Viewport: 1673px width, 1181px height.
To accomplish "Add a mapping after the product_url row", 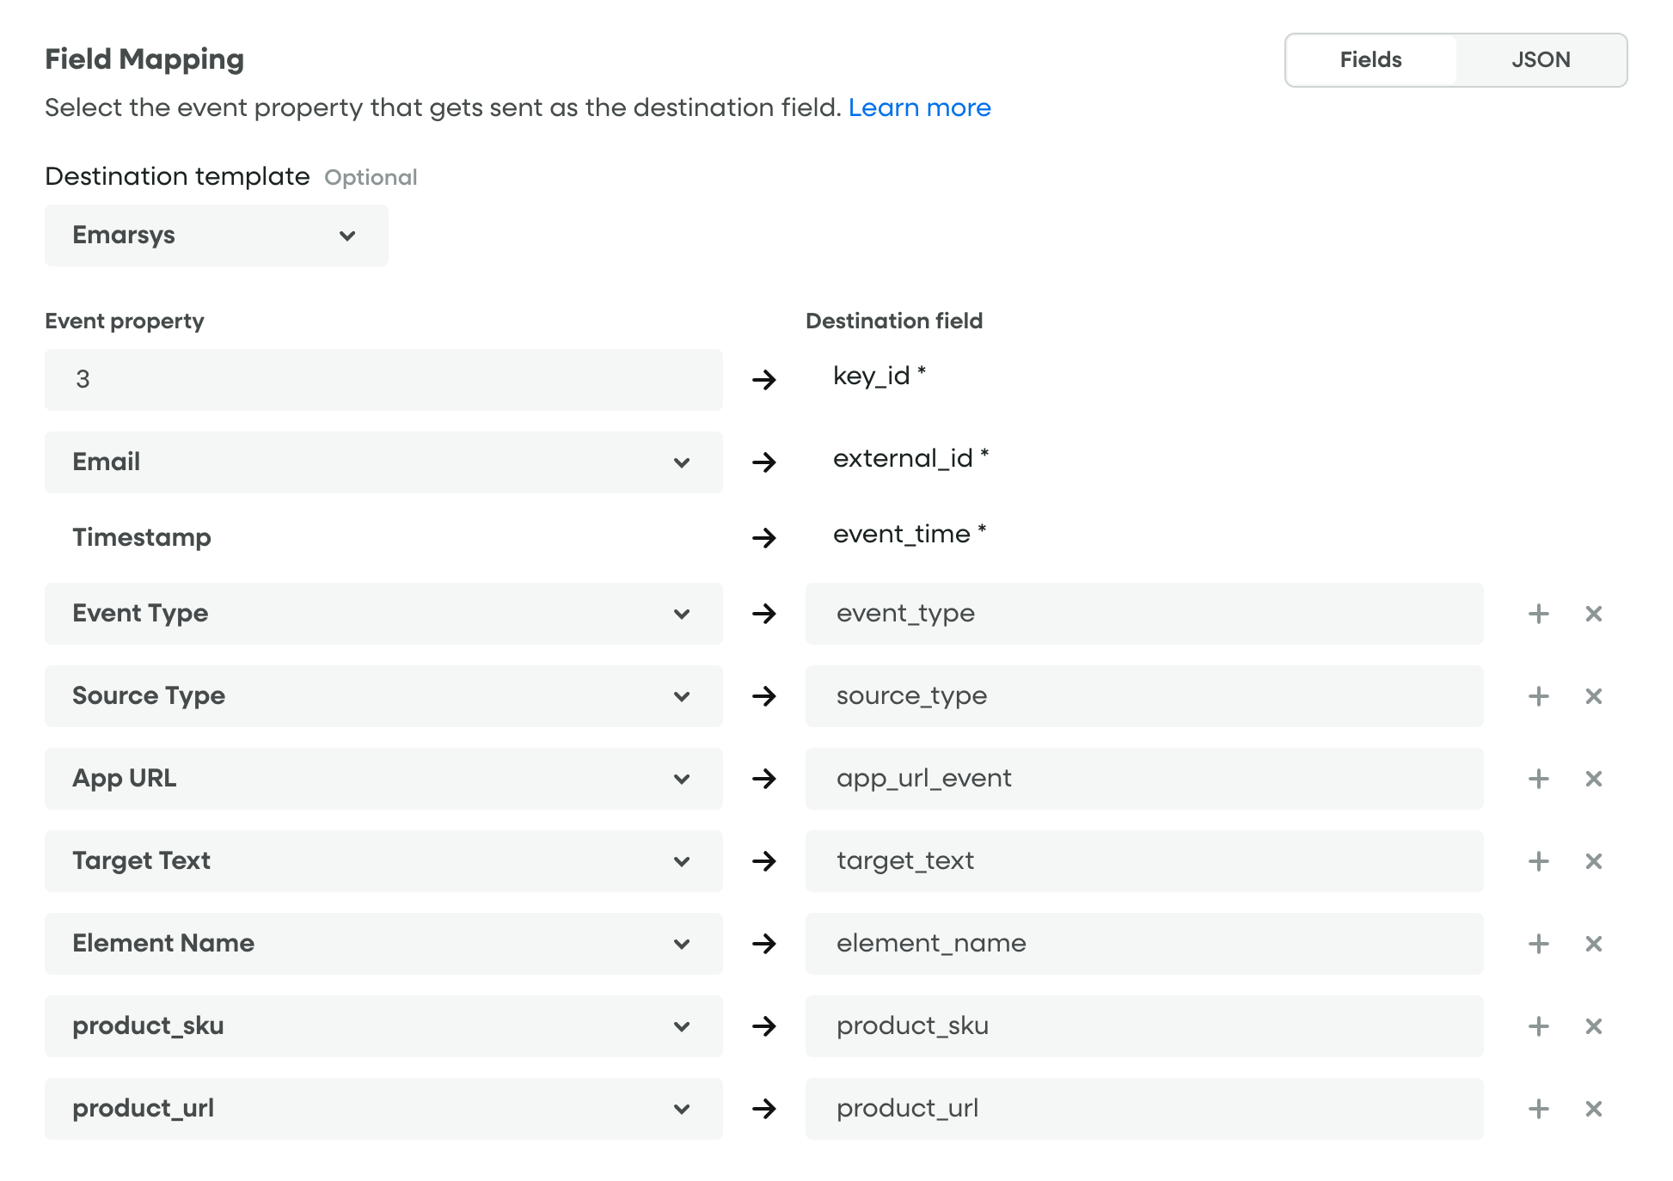I will [1538, 1109].
